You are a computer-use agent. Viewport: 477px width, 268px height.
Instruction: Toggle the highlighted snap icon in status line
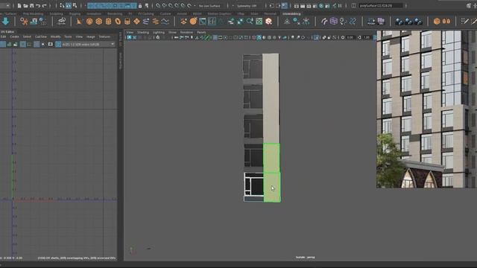click(69, 5)
